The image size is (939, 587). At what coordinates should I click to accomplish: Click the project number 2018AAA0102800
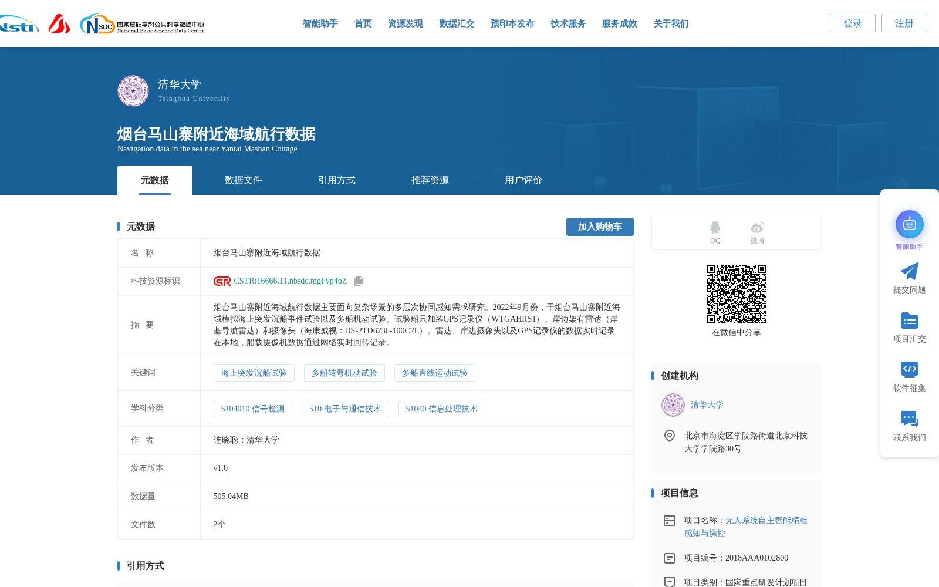(x=756, y=558)
